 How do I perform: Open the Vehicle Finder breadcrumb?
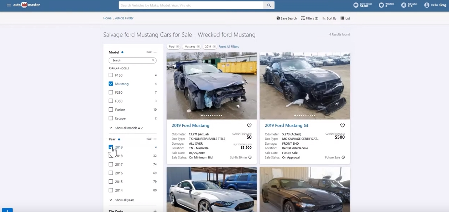124,18
